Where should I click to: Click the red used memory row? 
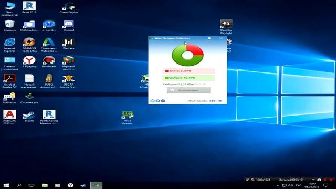(x=188, y=71)
